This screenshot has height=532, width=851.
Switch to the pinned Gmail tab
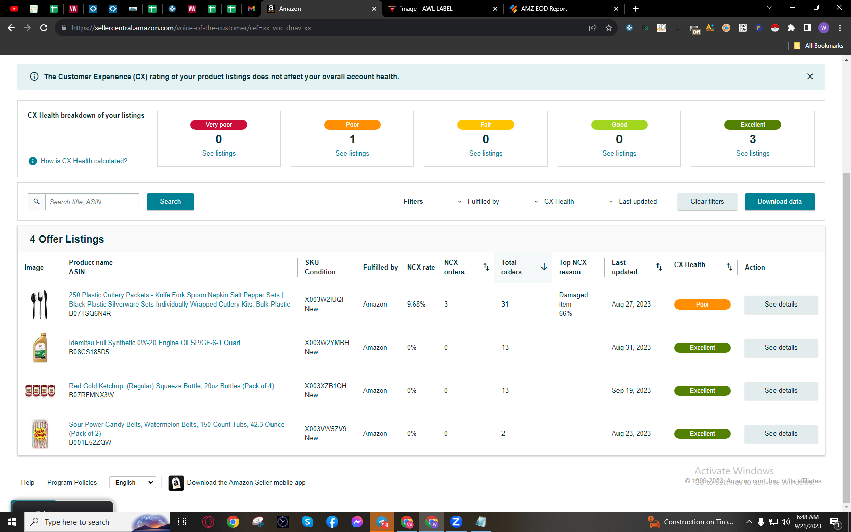[251, 9]
